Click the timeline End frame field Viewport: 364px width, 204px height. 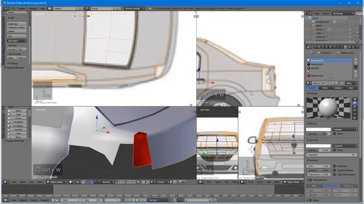click(x=93, y=200)
